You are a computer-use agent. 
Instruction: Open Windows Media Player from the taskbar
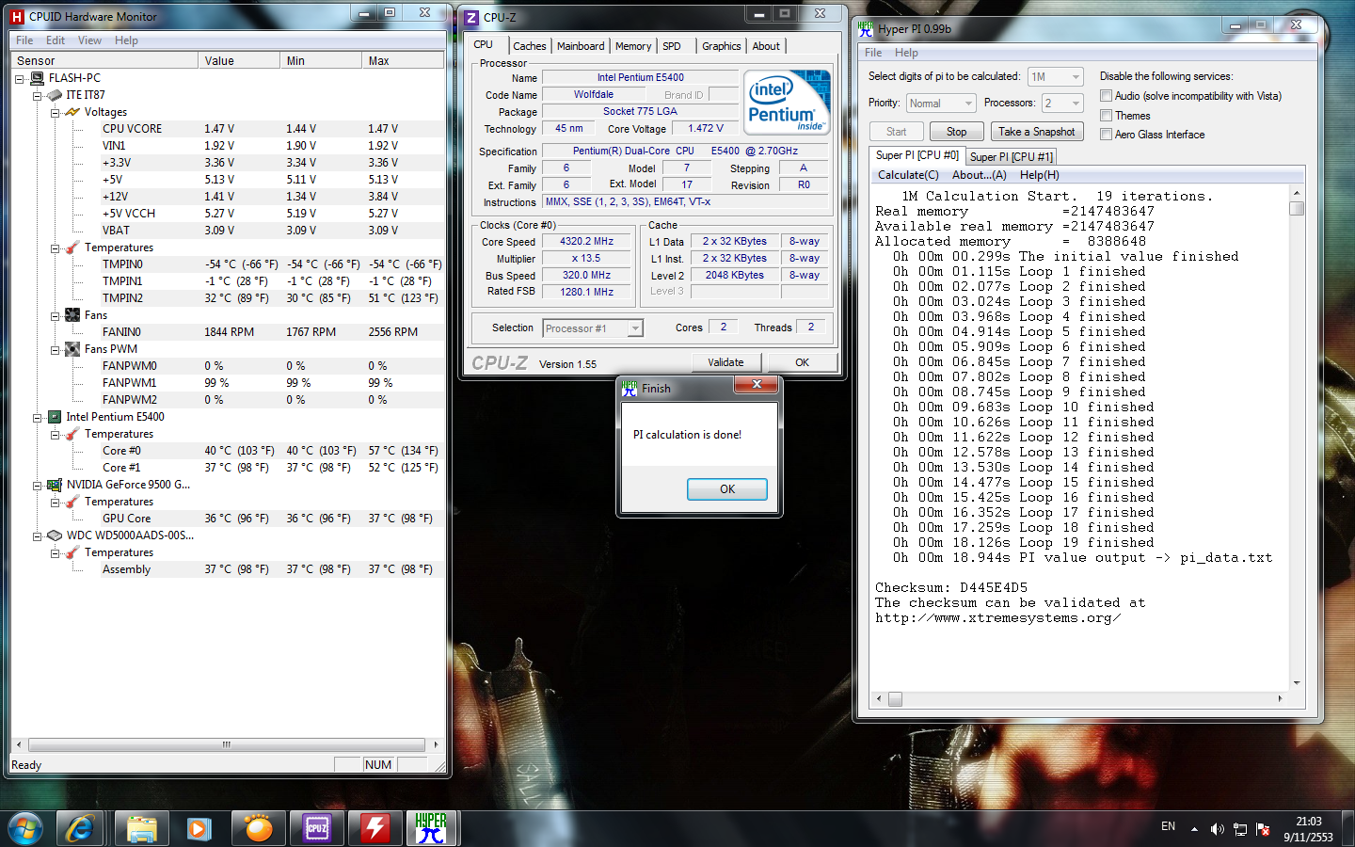click(x=199, y=828)
